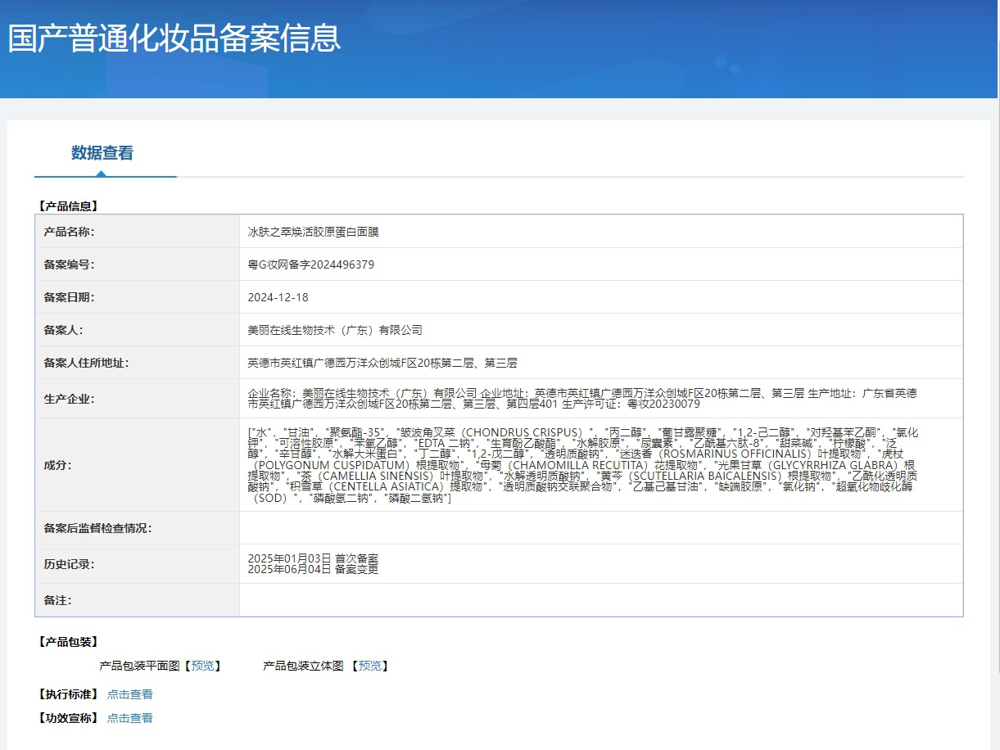Click the 备案人住所地址 row label
This screenshot has width=1000, height=750.
click(86, 363)
